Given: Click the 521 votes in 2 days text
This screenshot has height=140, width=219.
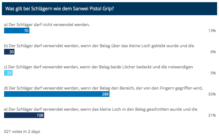Looking at the screenshot, I should (22, 132).
